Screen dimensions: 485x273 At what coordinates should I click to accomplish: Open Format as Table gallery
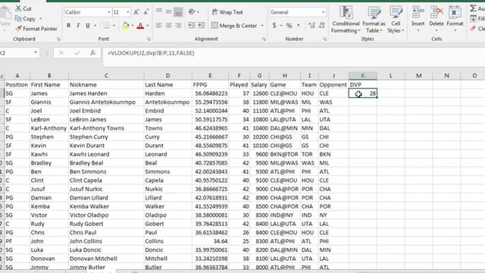click(x=374, y=19)
